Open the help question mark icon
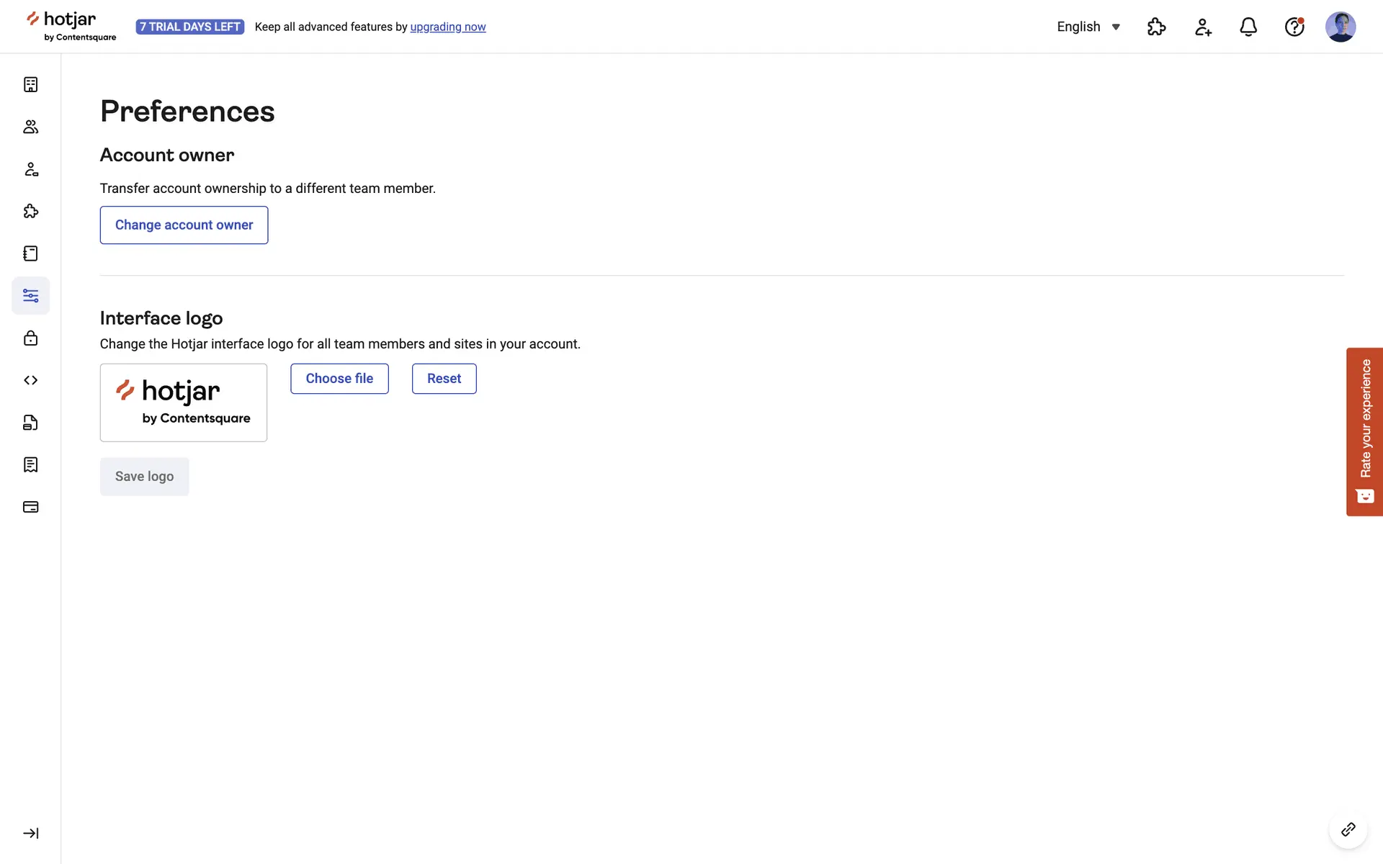This screenshot has width=1383, height=864. point(1294,27)
